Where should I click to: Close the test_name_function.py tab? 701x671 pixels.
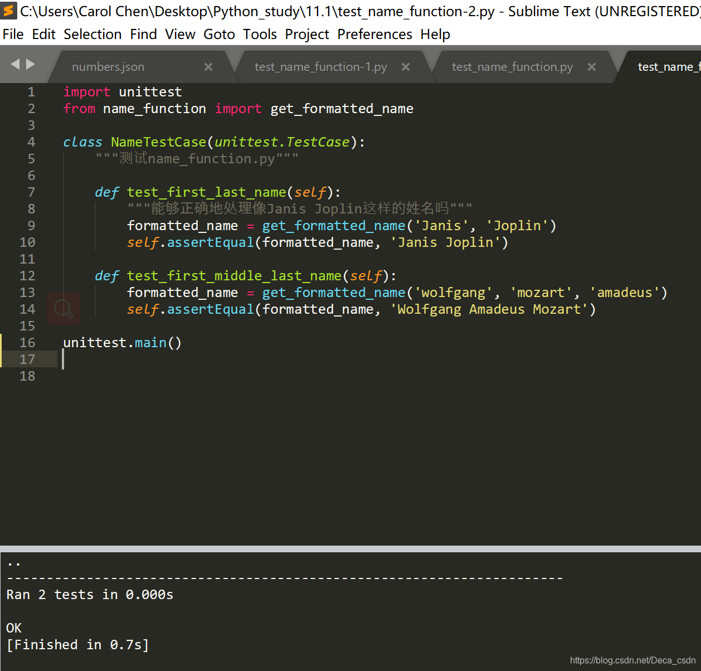pyautogui.click(x=592, y=67)
